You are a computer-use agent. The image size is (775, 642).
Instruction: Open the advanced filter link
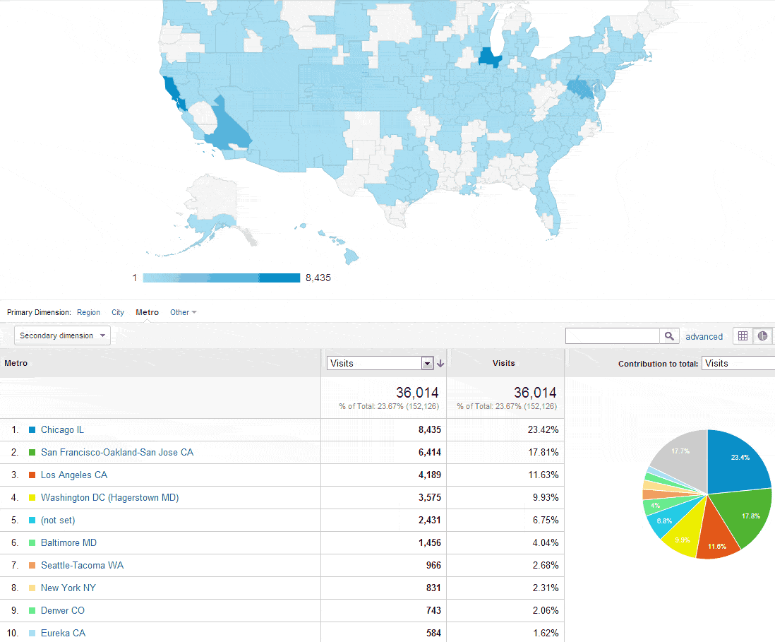click(x=704, y=336)
